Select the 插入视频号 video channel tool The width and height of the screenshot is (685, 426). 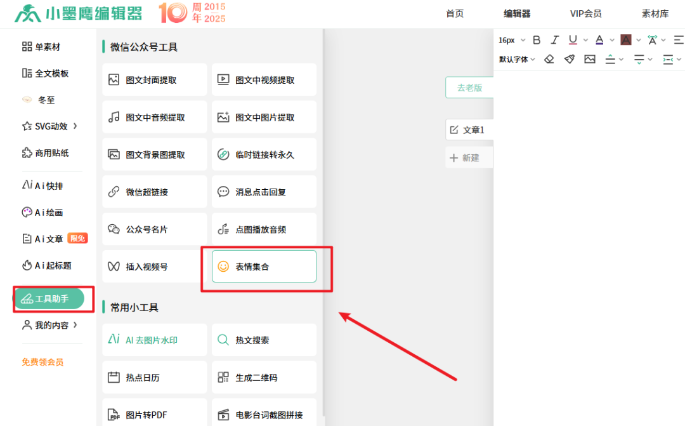point(154,266)
